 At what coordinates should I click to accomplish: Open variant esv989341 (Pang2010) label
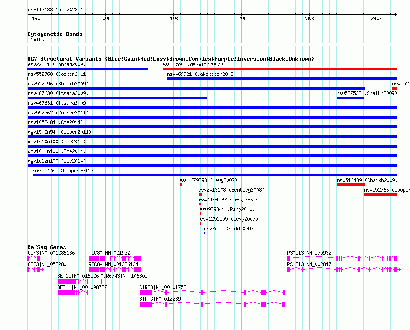(227, 209)
